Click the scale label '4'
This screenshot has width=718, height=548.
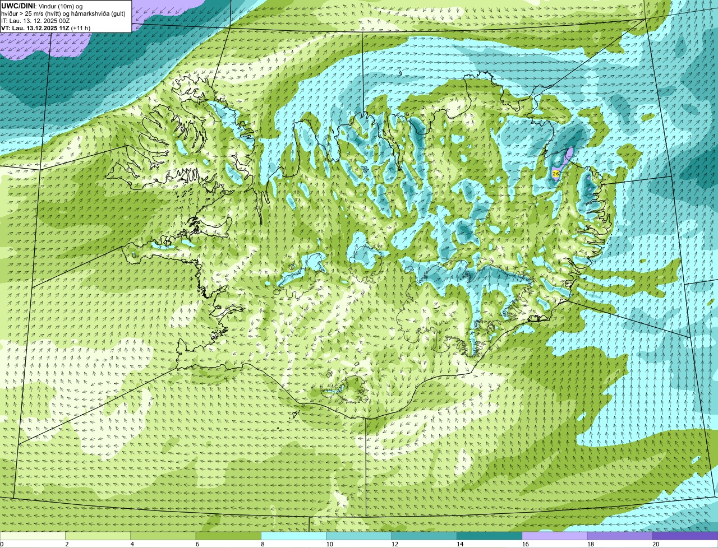[132, 544]
